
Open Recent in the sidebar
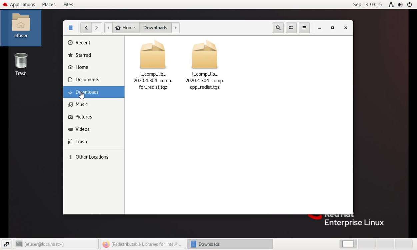[x=83, y=43]
